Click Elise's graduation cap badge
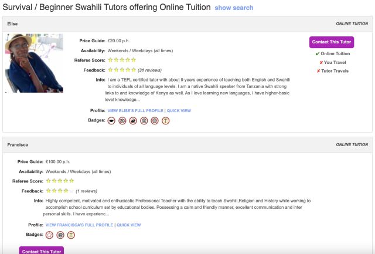This screenshot has width=375, height=254. (111, 121)
